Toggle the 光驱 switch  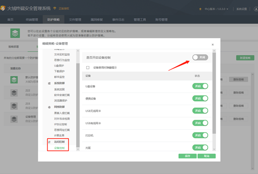(x=200, y=147)
